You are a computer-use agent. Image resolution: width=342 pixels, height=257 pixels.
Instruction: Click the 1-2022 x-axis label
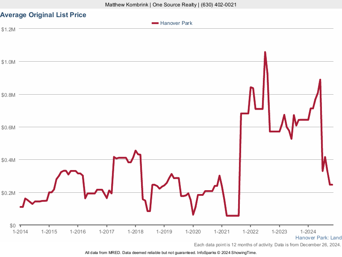tap(251, 231)
